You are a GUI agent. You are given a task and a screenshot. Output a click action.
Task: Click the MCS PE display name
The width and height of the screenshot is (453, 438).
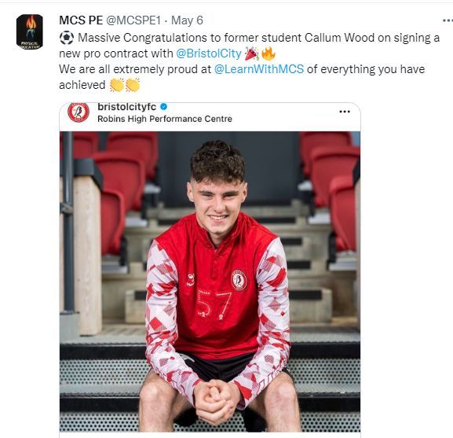81,20
